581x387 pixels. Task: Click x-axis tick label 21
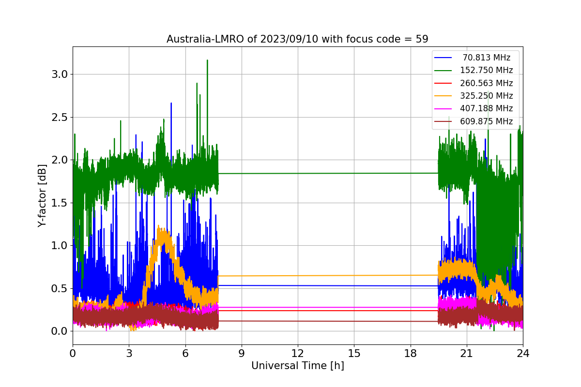tap(467, 353)
